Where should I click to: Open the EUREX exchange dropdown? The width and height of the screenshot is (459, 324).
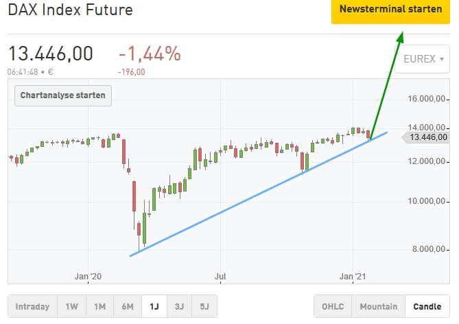coord(425,59)
